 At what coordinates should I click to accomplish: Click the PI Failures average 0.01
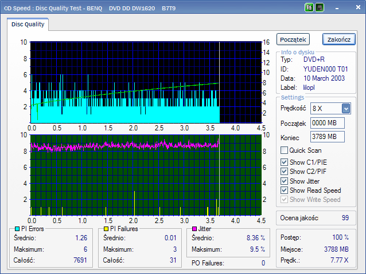click(x=170, y=238)
